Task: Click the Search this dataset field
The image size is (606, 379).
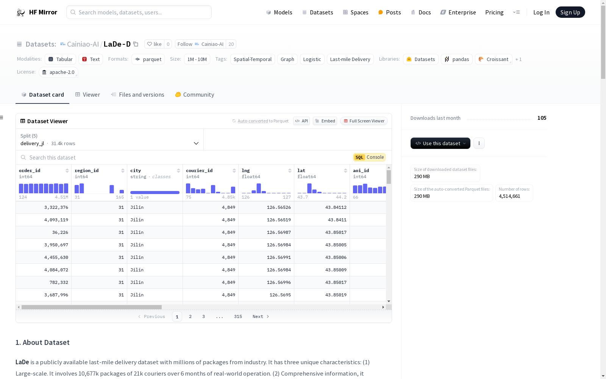Action: tap(182, 157)
